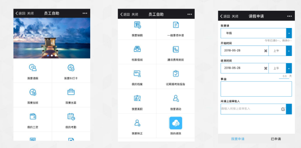Screen dimensions: 301x148
Task: Open the 我要离职 resignation icon
Action: coord(137,98)
